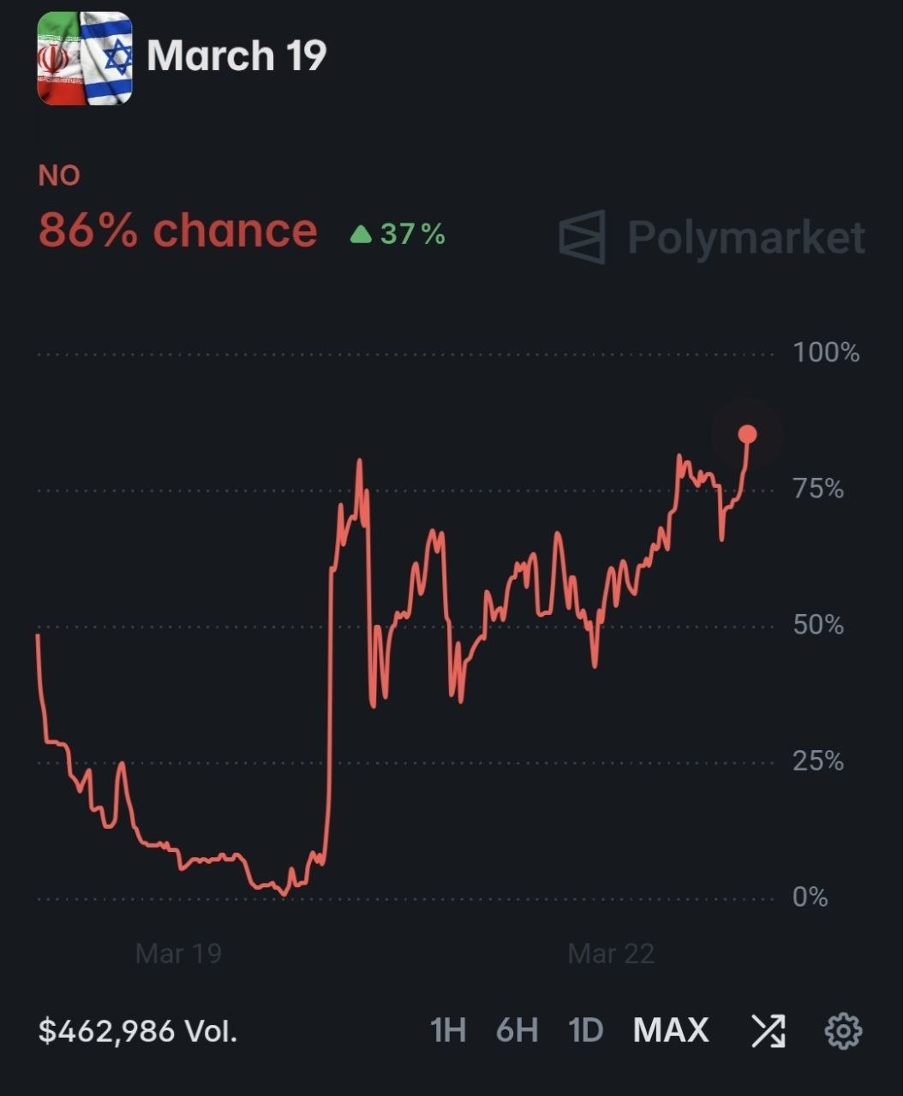Click the 100% axis label
The width and height of the screenshot is (903, 1096).
(x=826, y=352)
